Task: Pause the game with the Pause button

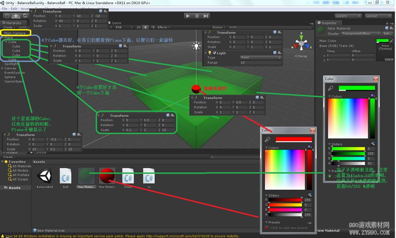Action: 197,16
